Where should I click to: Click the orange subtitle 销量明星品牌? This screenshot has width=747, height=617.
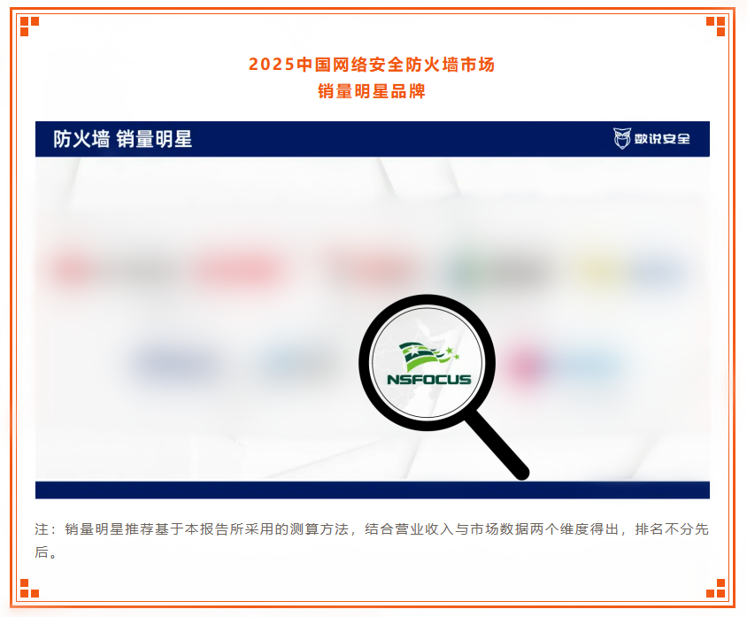point(372,91)
